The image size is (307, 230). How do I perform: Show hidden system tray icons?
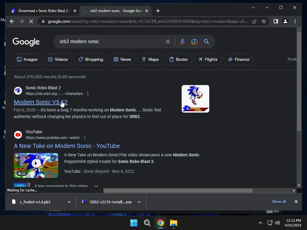coord(261,223)
